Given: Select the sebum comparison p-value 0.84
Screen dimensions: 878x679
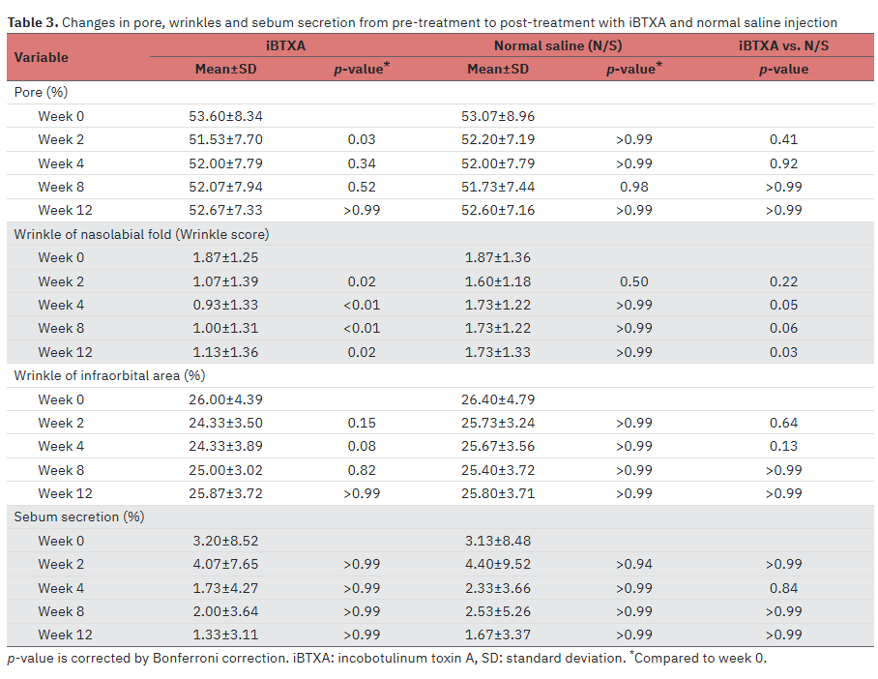Looking at the screenshot, I should tap(783, 588).
